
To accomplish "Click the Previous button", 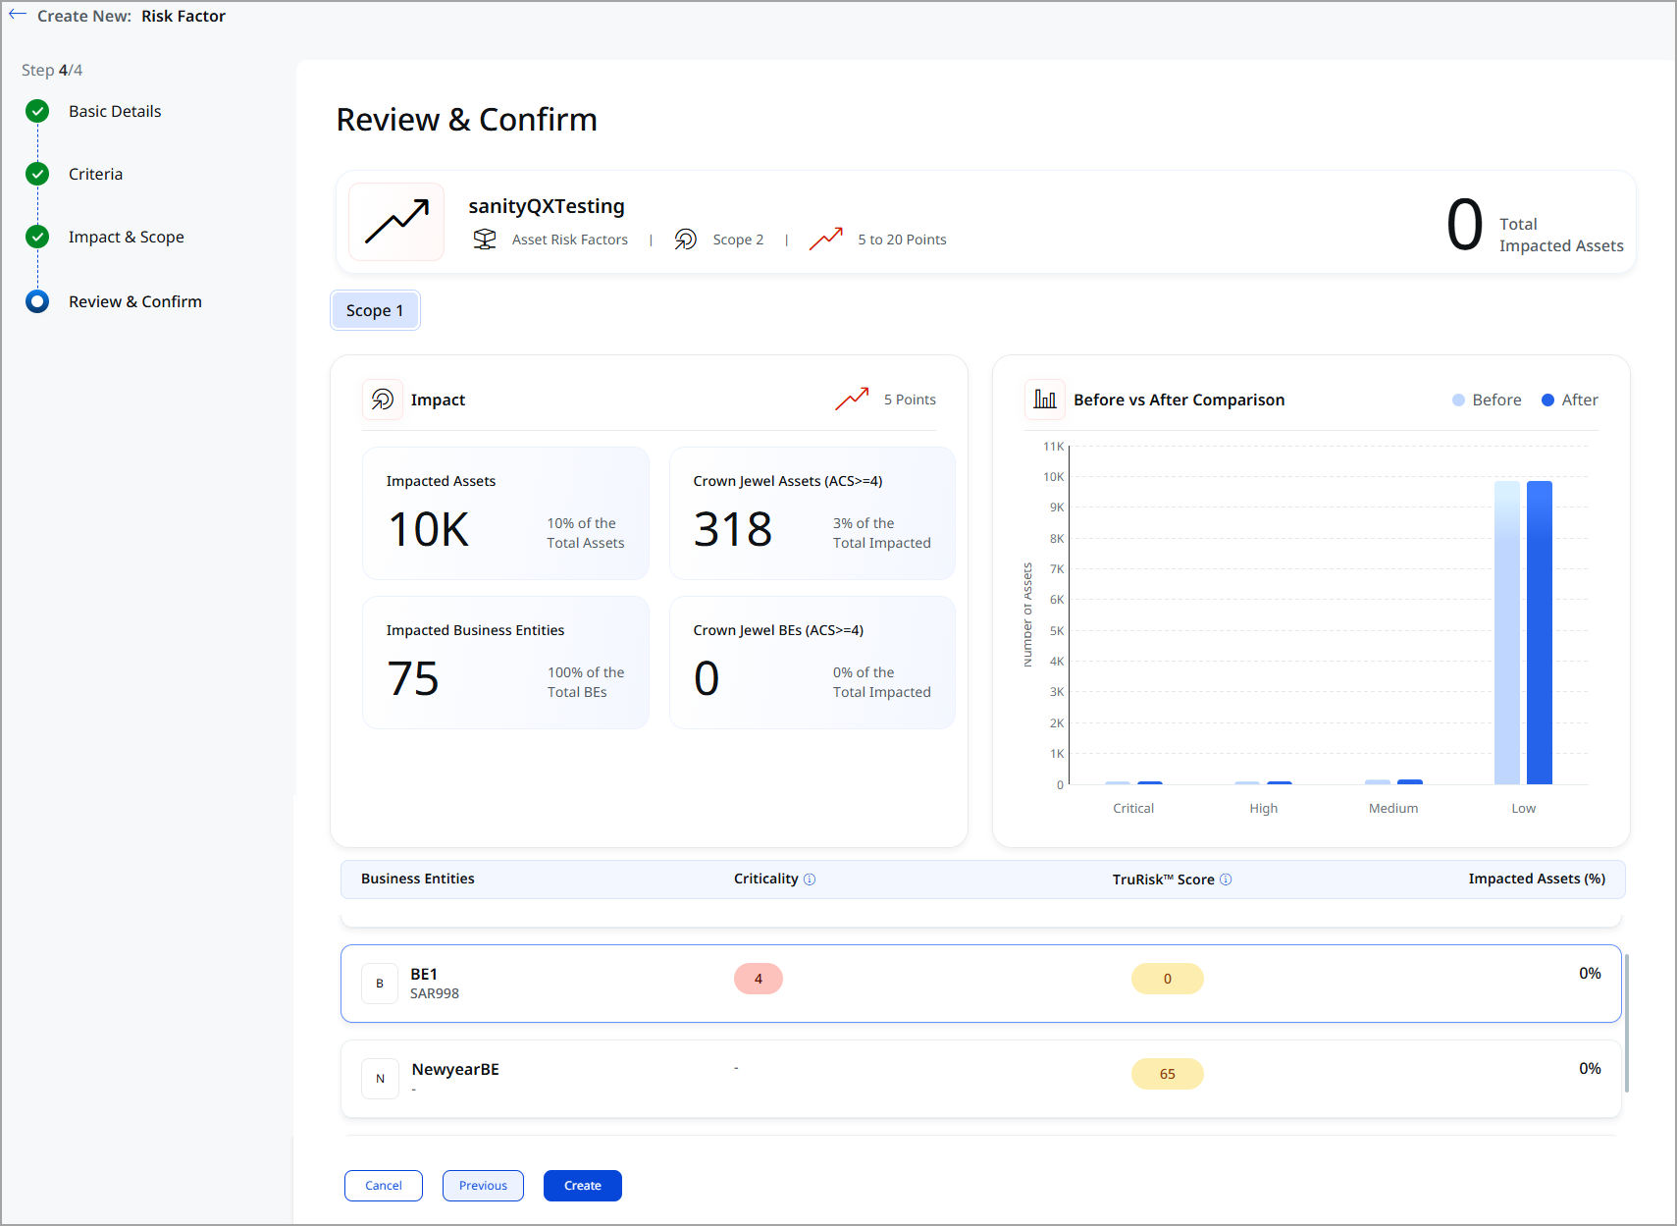I will coord(483,1186).
